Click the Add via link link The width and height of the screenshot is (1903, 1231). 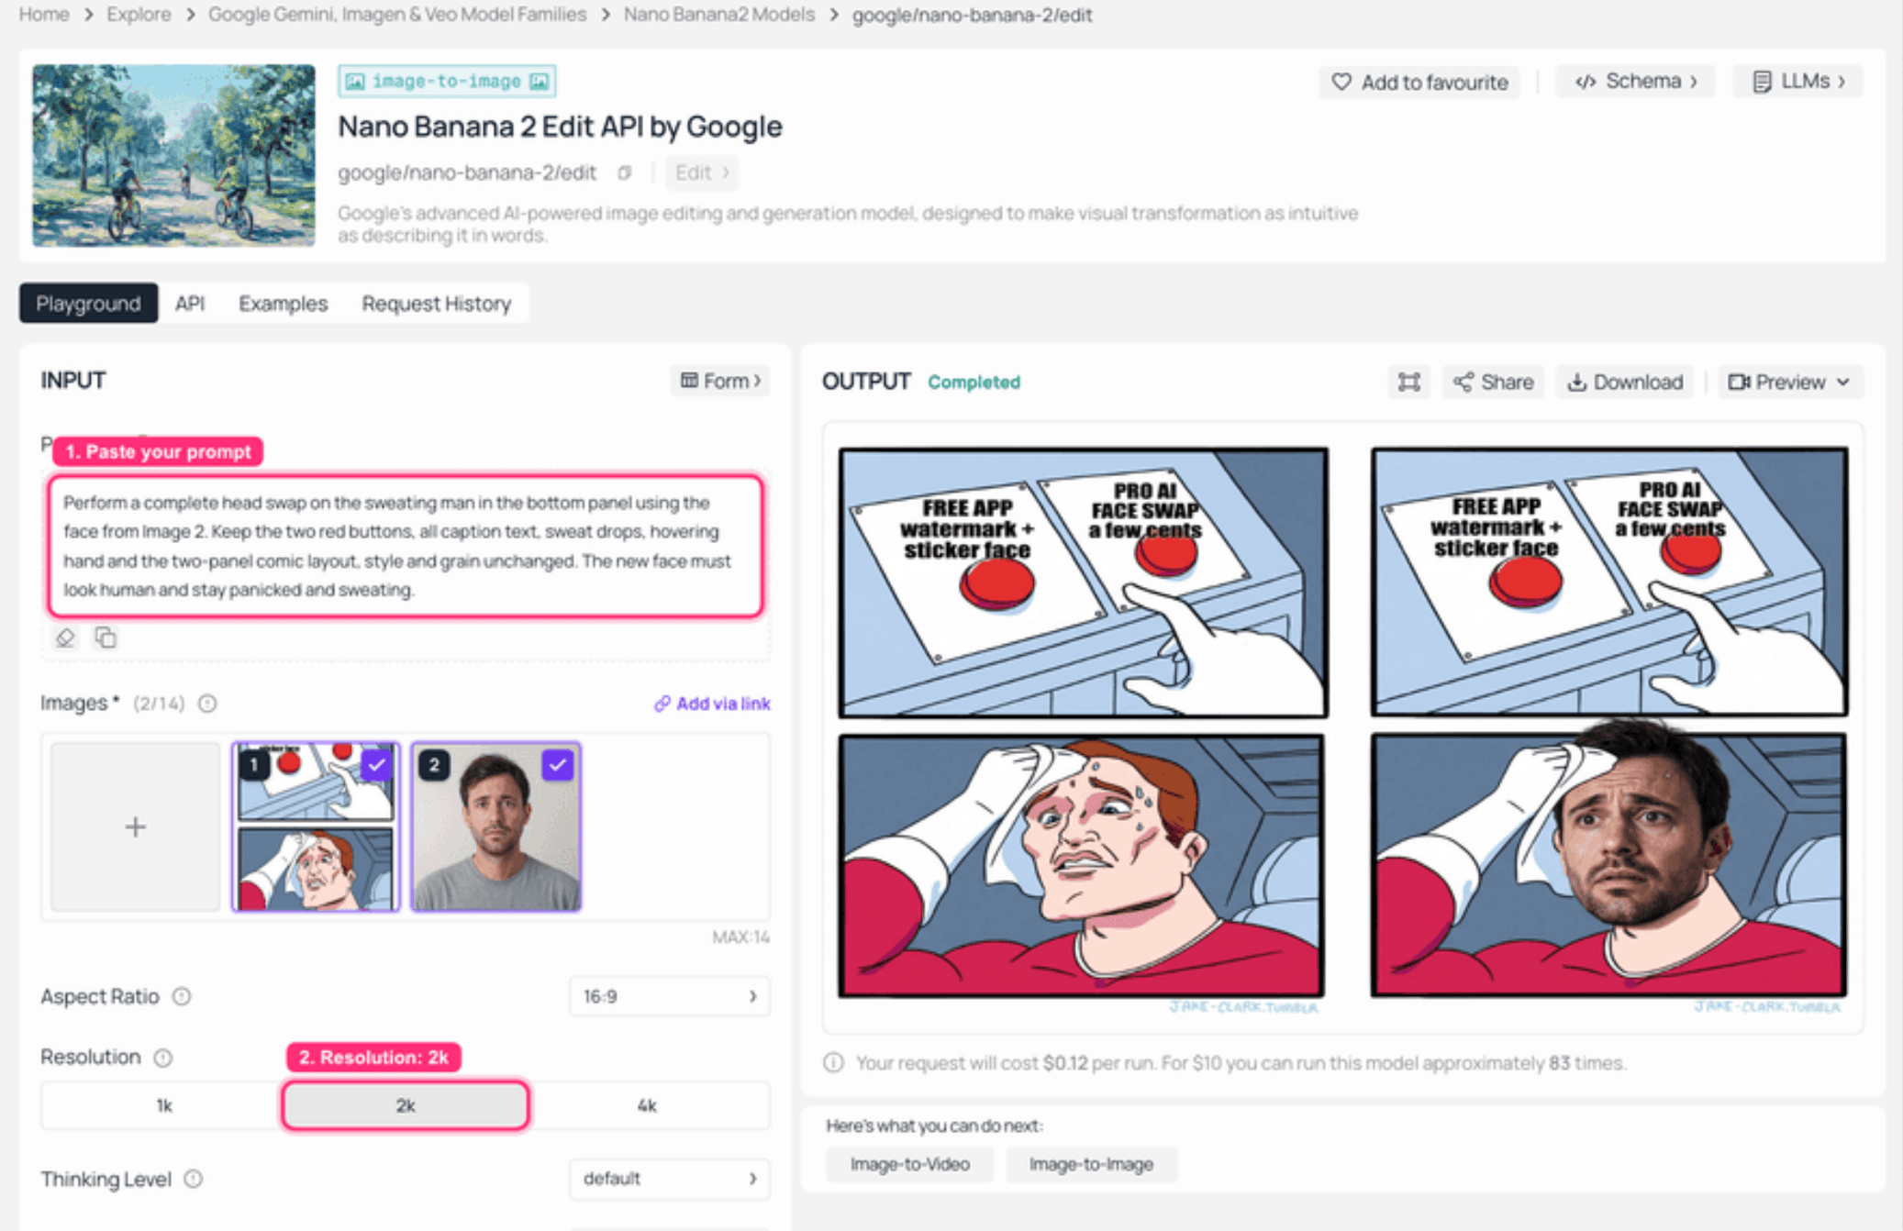(712, 704)
